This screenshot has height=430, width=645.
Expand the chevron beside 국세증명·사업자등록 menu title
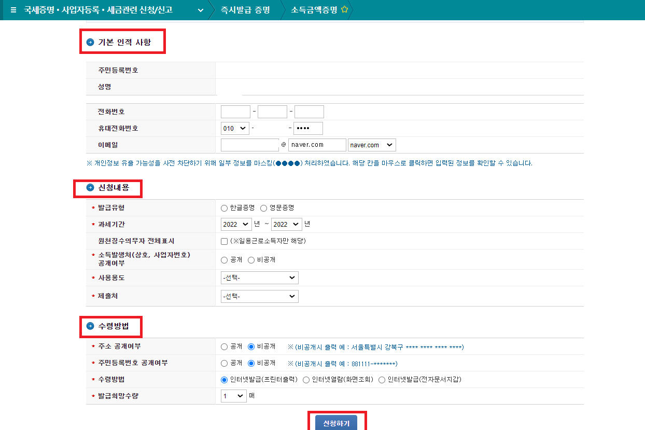(200, 10)
